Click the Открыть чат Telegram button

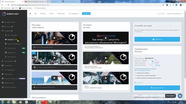(157, 39)
